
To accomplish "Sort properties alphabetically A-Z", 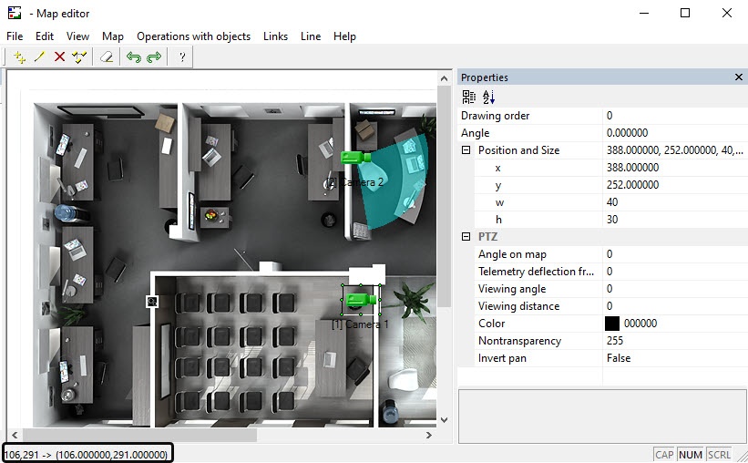I will [489, 97].
